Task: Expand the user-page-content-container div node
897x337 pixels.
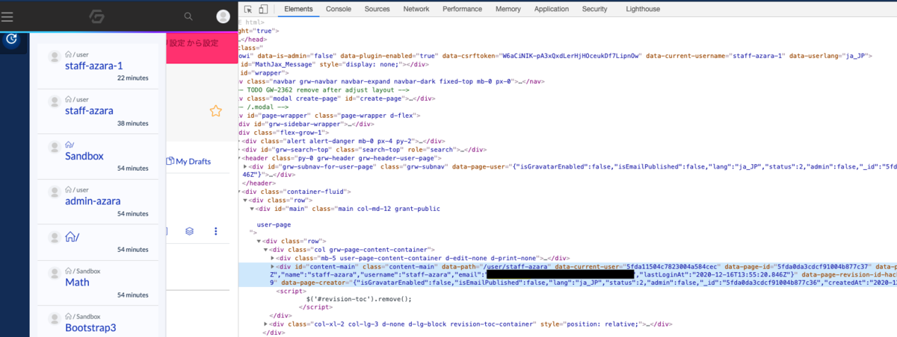Action: click(x=272, y=257)
